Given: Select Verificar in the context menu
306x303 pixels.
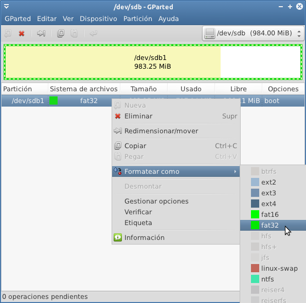Looking at the screenshot, I should coord(176,212).
